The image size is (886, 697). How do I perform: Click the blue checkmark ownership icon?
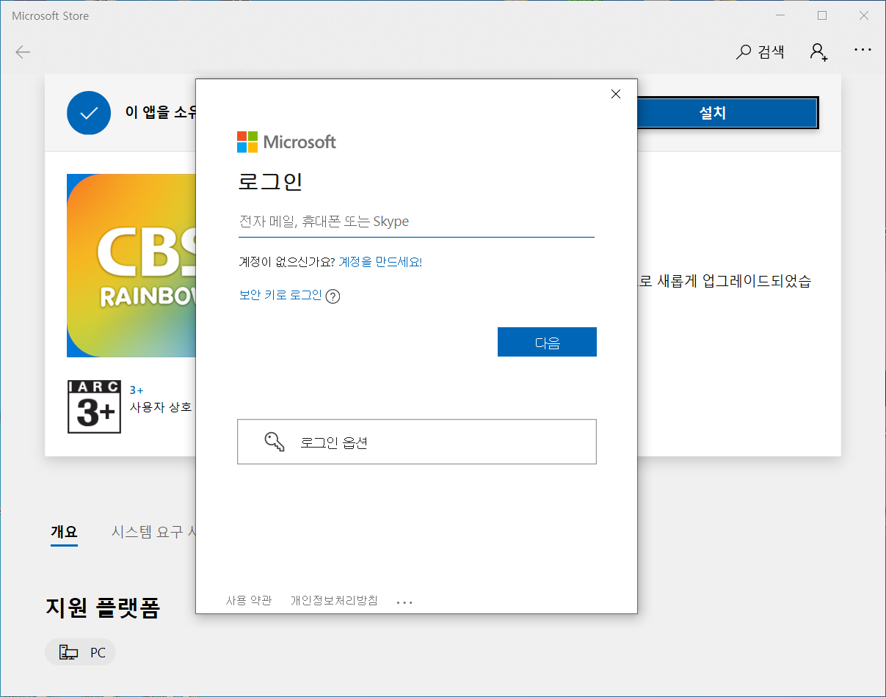(x=89, y=113)
